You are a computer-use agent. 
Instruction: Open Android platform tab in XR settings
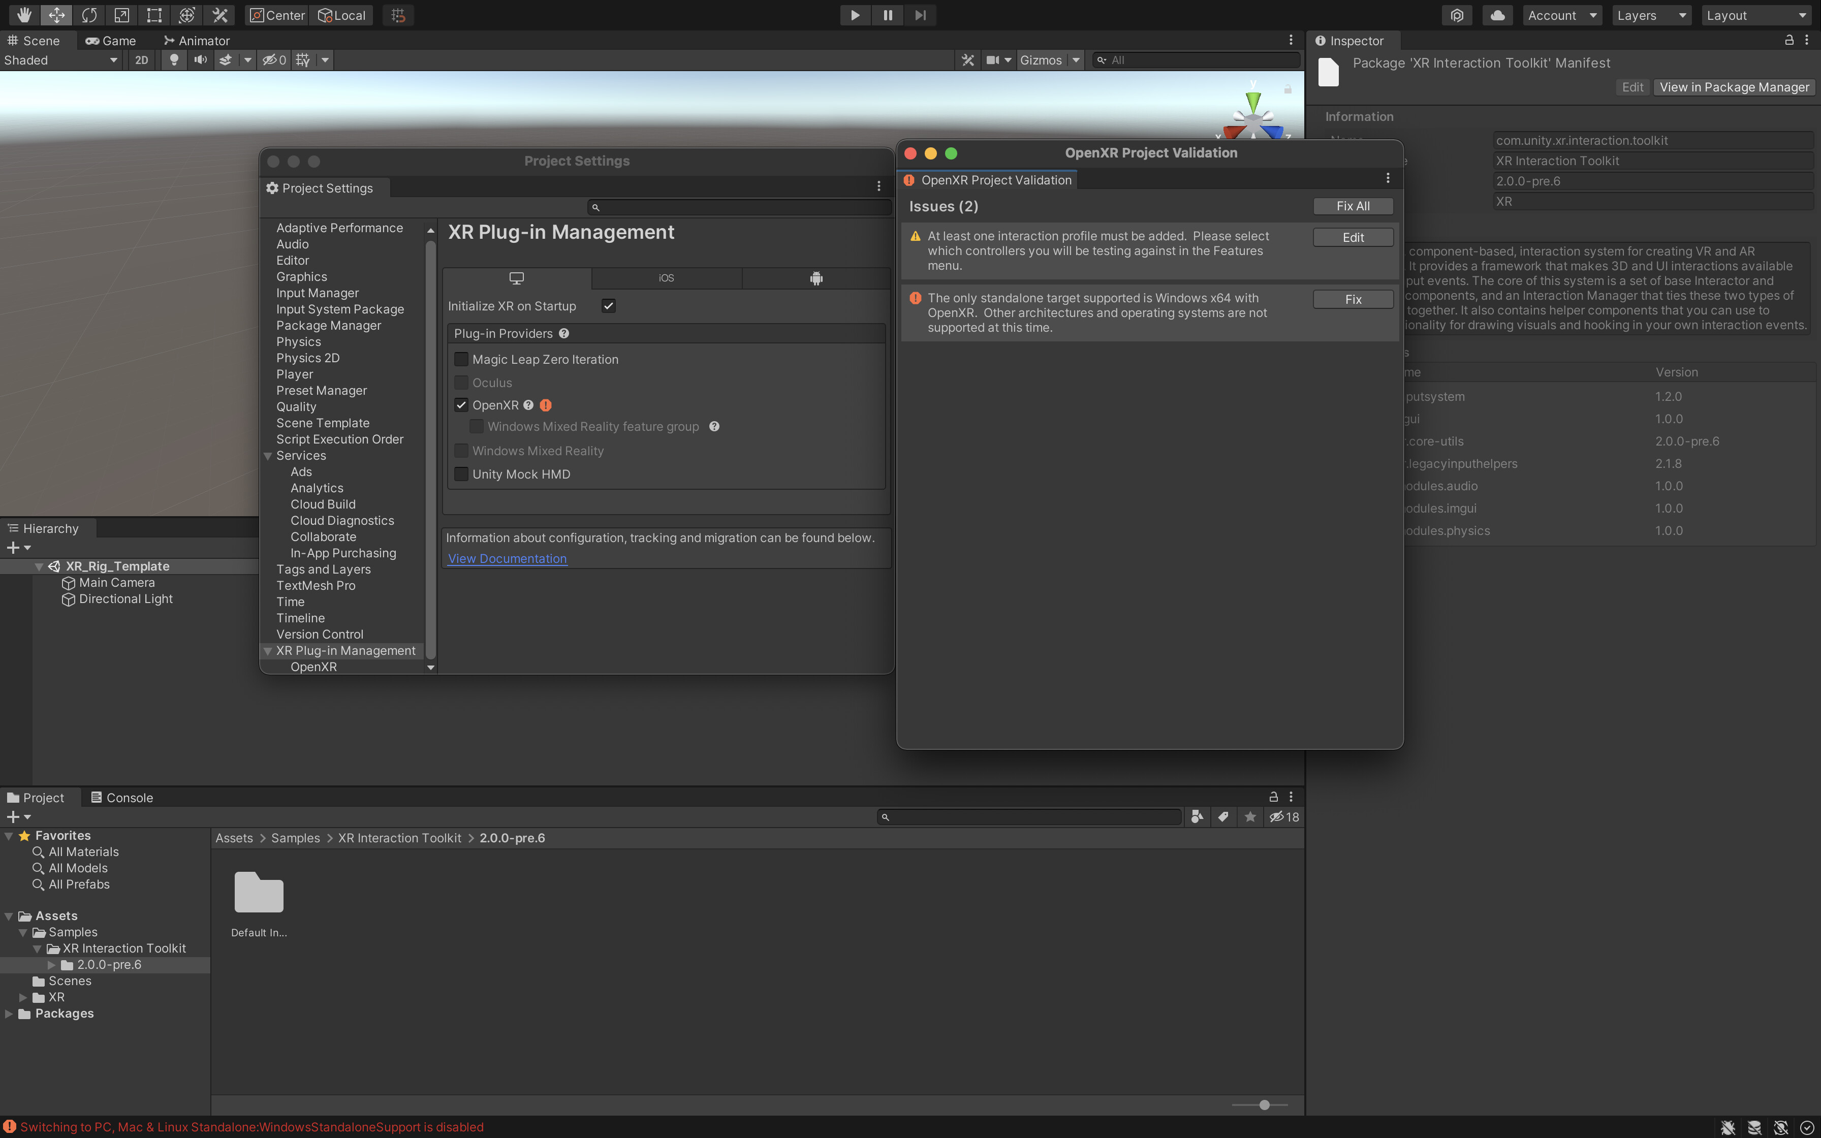815,278
